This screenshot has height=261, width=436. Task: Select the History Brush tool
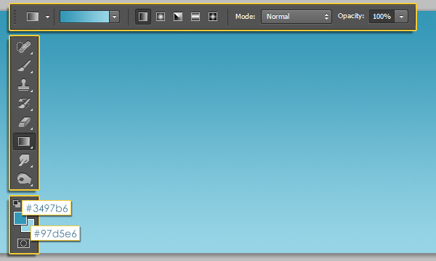click(x=24, y=104)
